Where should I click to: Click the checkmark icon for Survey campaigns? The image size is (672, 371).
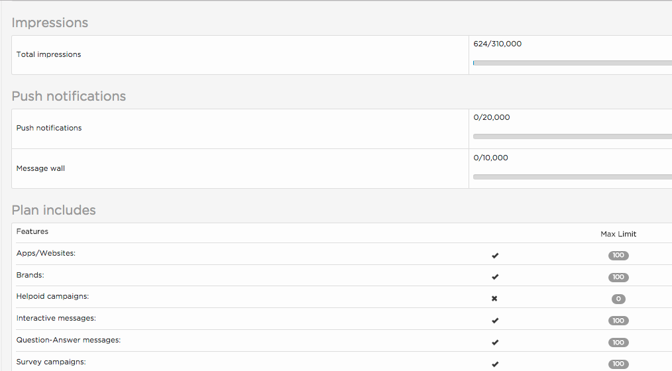[495, 364]
